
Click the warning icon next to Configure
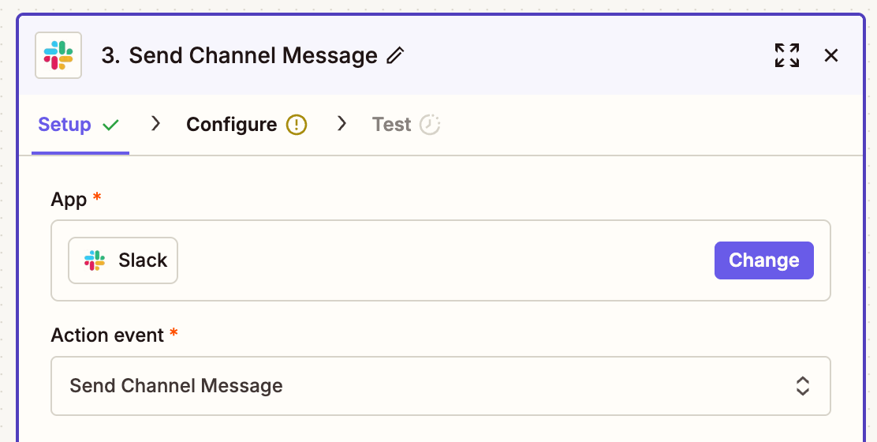point(296,125)
